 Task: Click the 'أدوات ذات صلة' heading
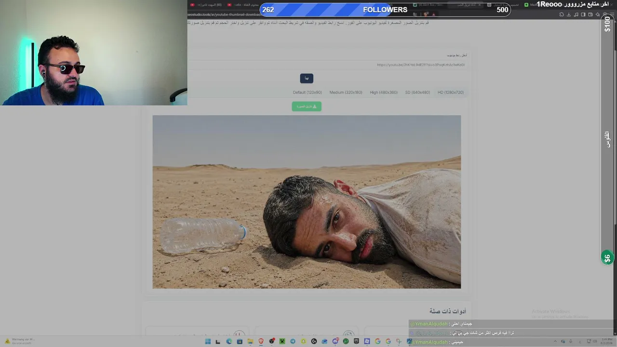[448, 311]
